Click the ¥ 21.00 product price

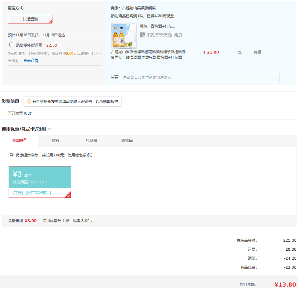coord(211,52)
